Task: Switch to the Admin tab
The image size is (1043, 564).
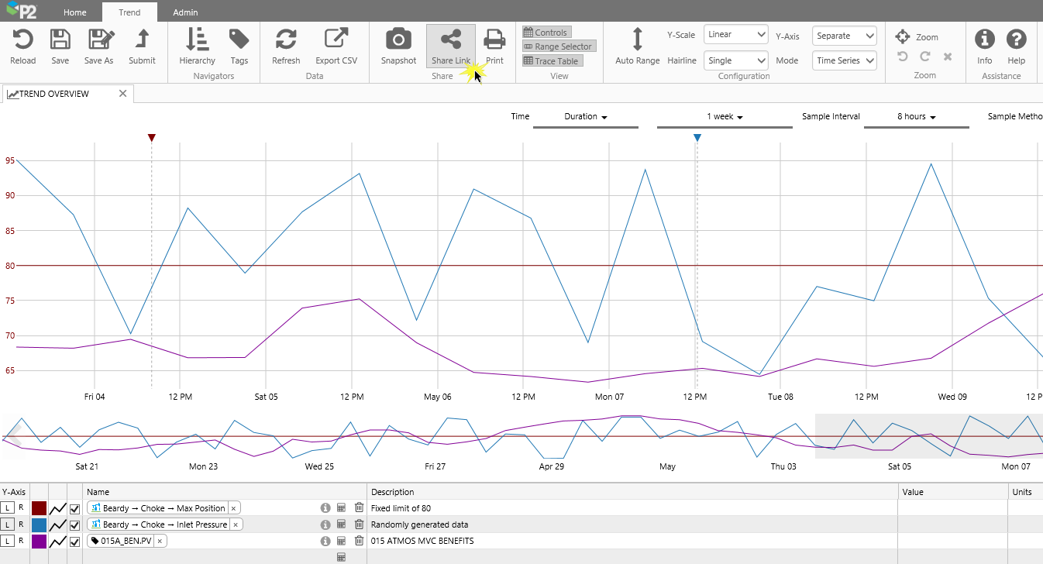Action: pos(184,12)
